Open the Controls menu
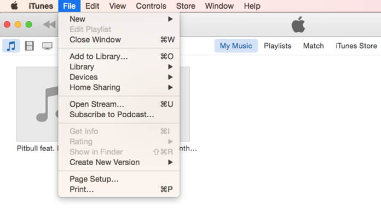 coord(151,6)
